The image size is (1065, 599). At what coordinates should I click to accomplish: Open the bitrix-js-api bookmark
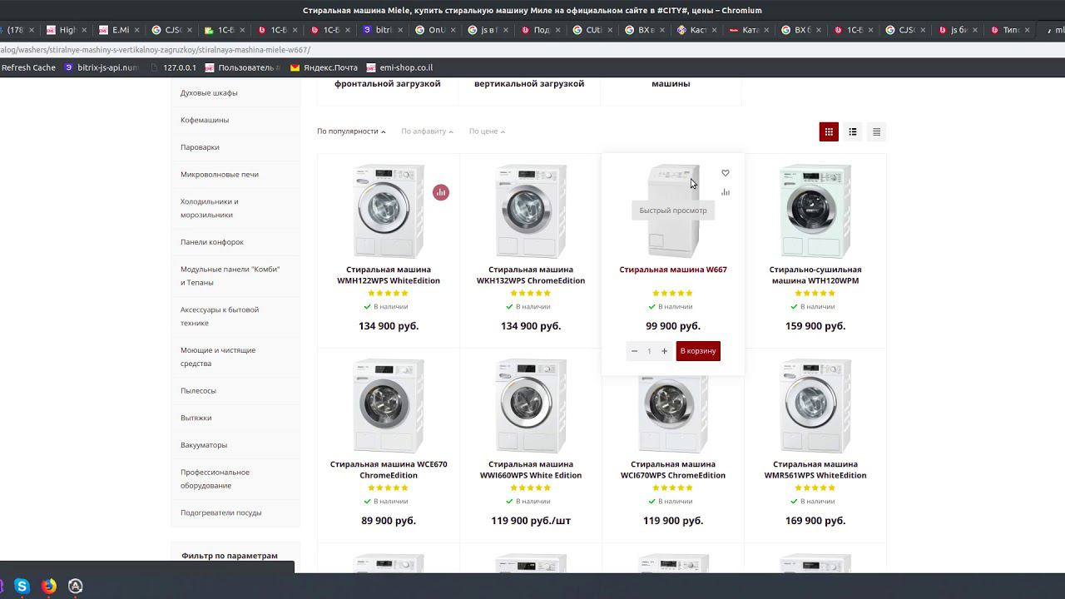click(x=102, y=67)
